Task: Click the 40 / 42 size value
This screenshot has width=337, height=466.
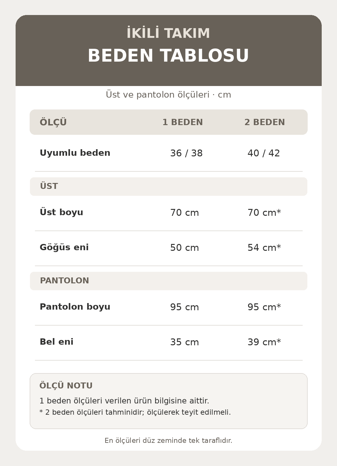Action: [x=264, y=153]
